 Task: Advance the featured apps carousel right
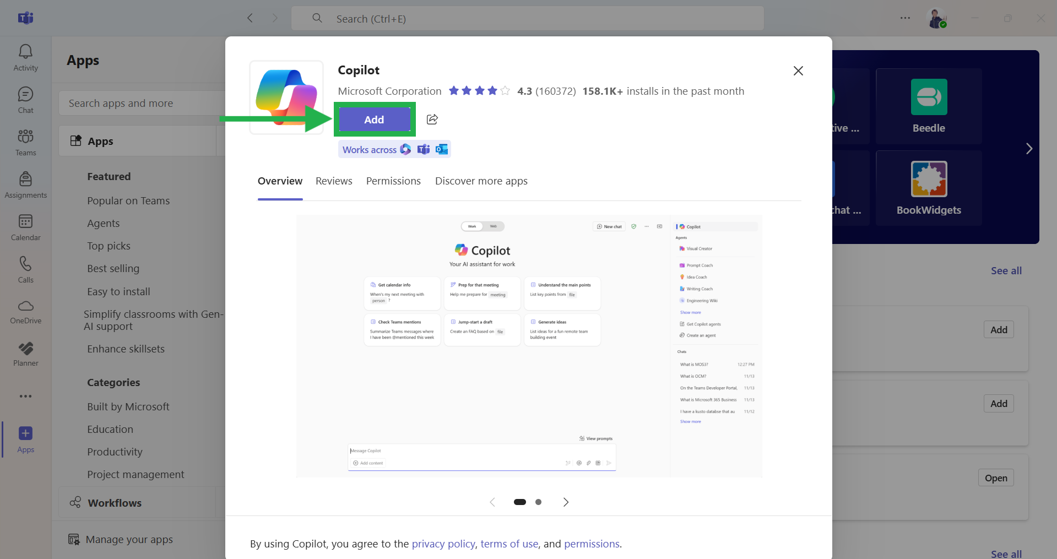(1029, 149)
